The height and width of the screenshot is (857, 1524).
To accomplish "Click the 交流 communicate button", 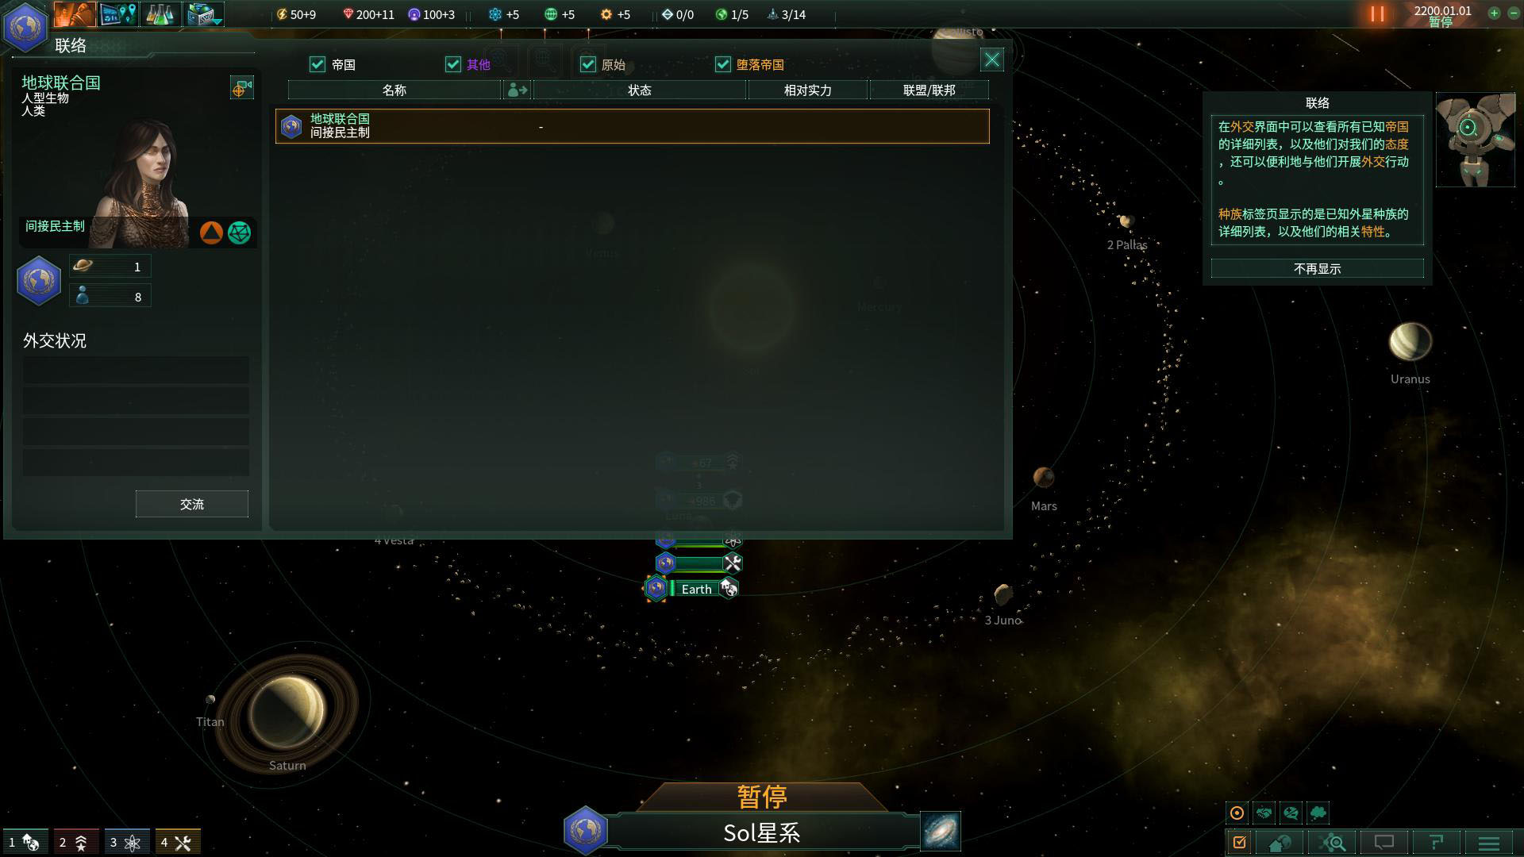I will pyautogui.click(x=191, y=505).
